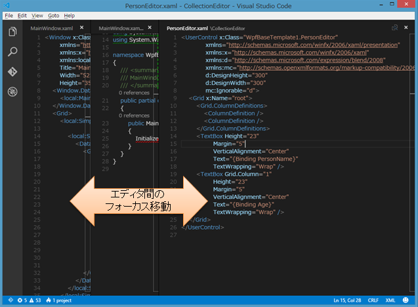The image size is (418, 307).
Task: Focus the middle MainWindow.xam... editor title
Action: (121, 28)
